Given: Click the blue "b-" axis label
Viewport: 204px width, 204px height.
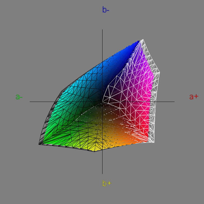Looking at the screenshot, I should [x=106, y=10].
